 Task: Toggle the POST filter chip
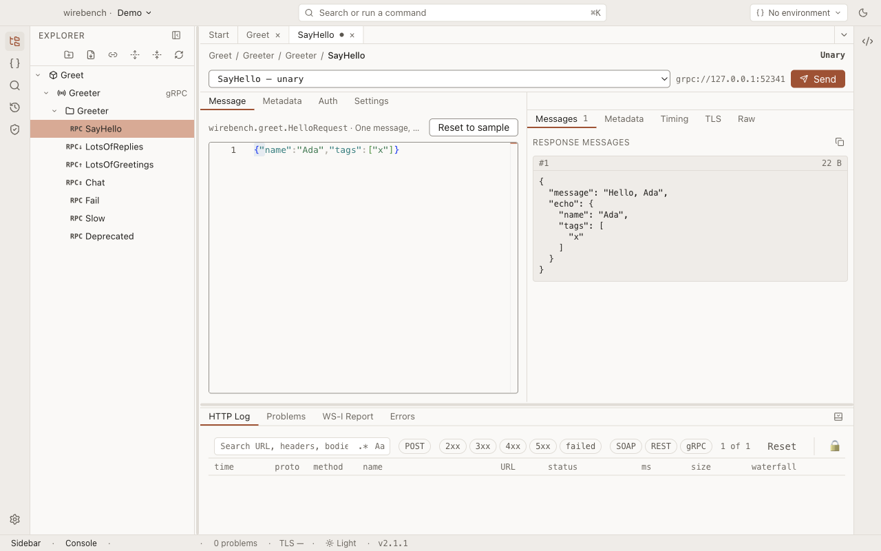pos(414,446)
